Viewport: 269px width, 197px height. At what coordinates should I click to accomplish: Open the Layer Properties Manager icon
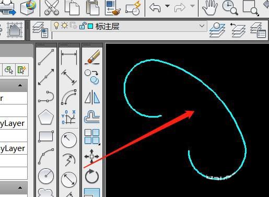[40, 30]
